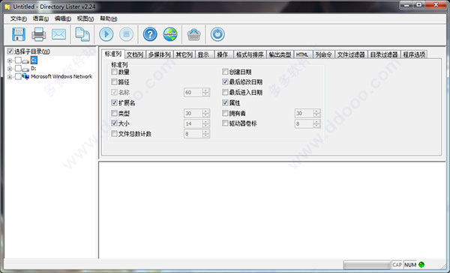Screen dimensions: 450x273
Task: Switch to the HTML tab
Action: (302, 55)
